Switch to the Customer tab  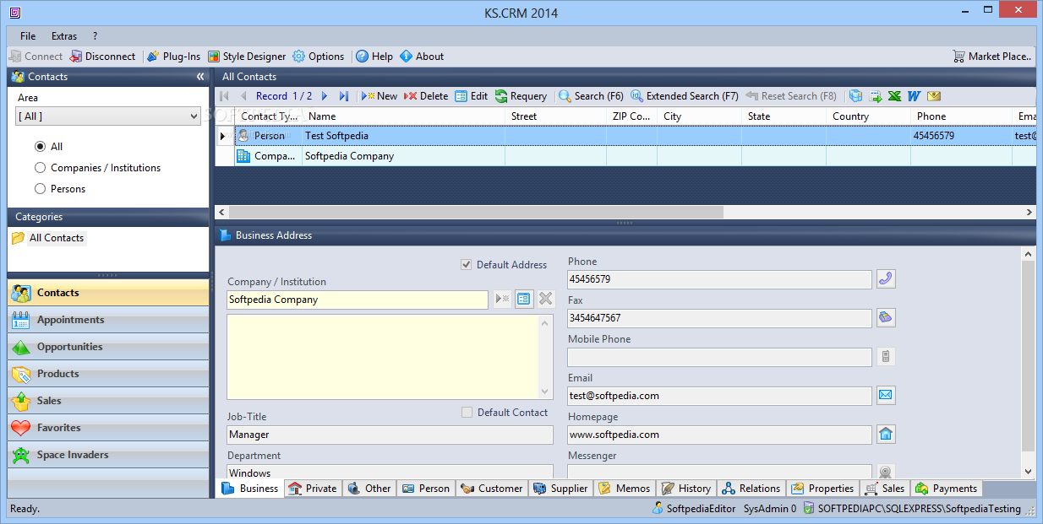[x=492, y=489]
